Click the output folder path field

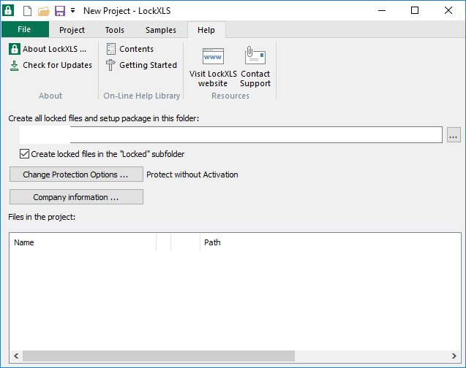click(231, 134)
